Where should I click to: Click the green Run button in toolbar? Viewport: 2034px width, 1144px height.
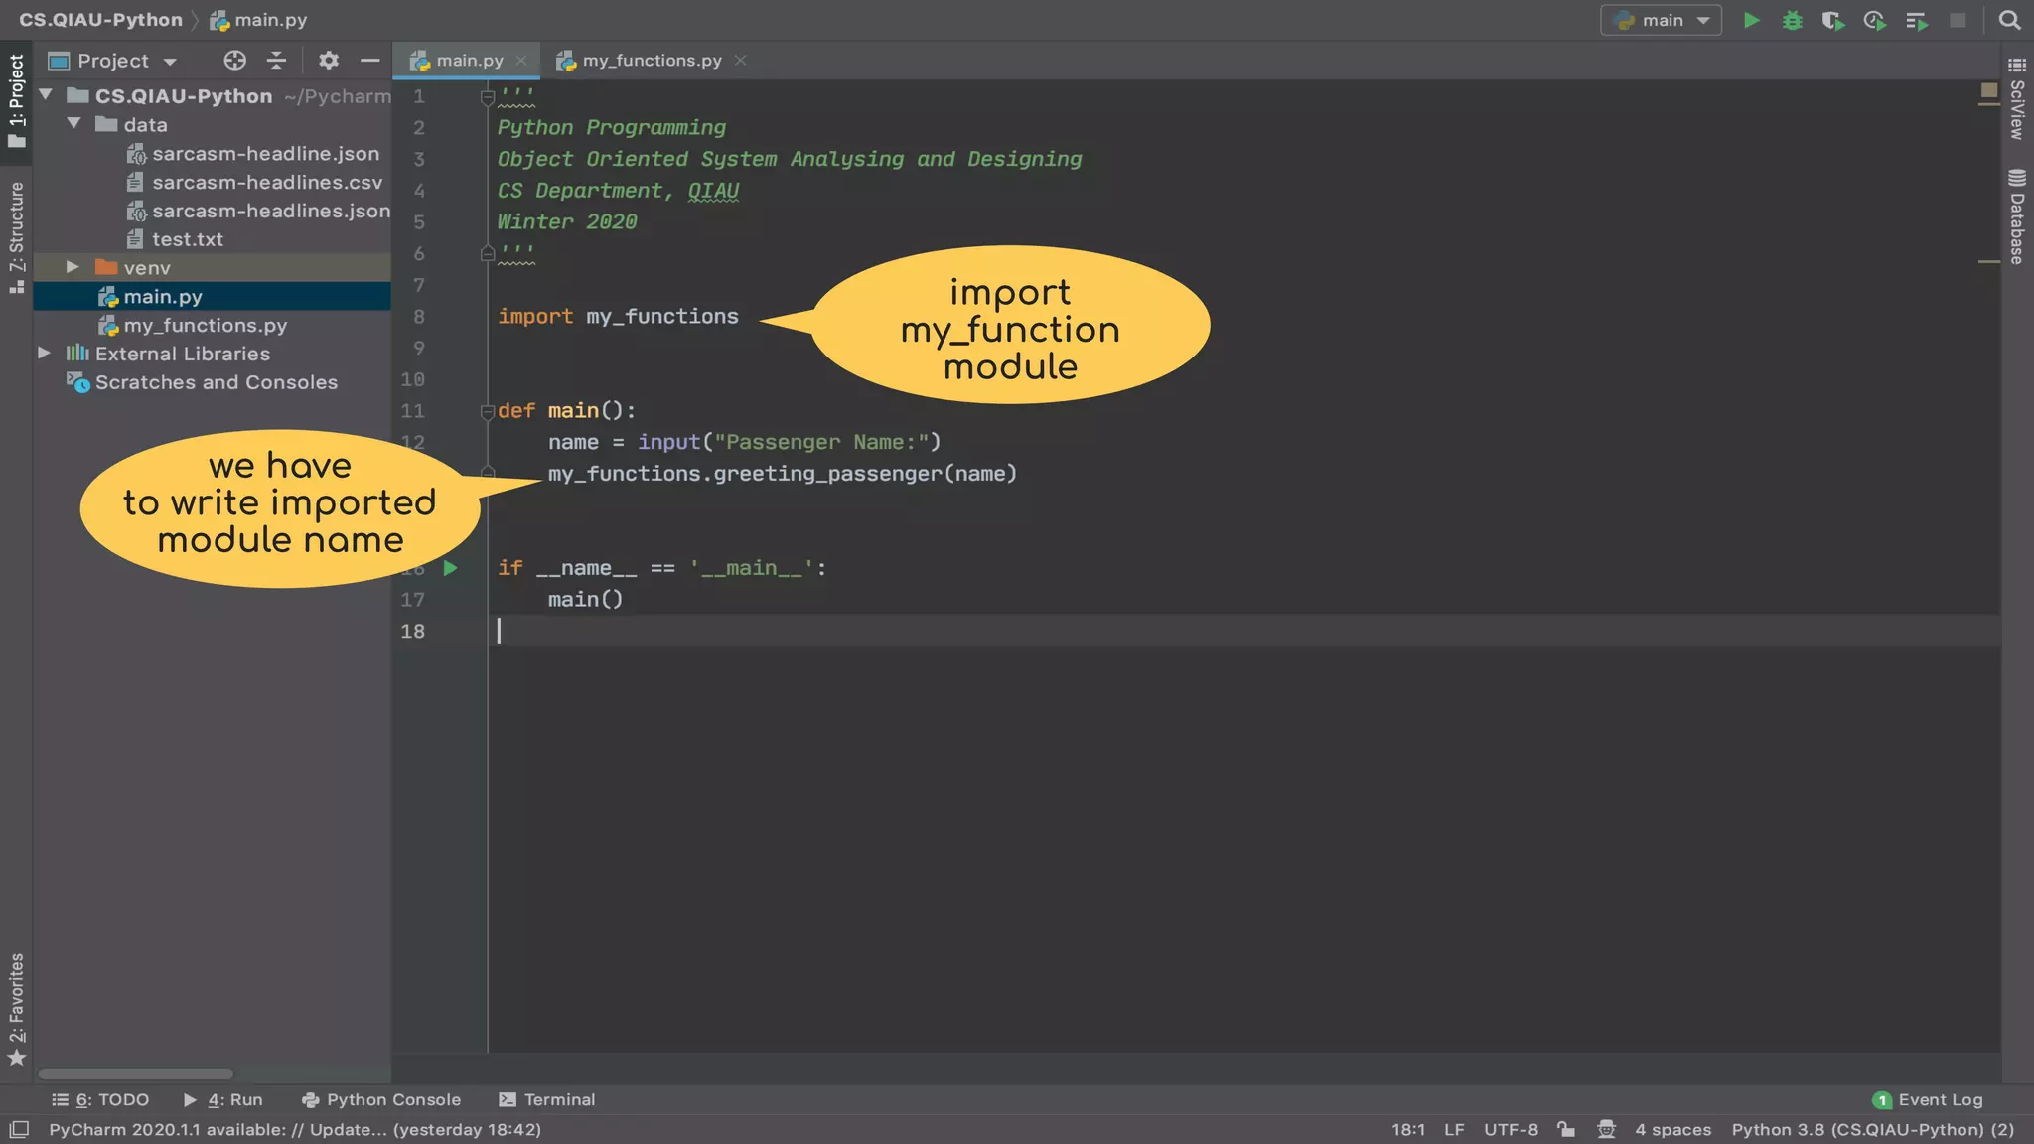click(1751, 20)
